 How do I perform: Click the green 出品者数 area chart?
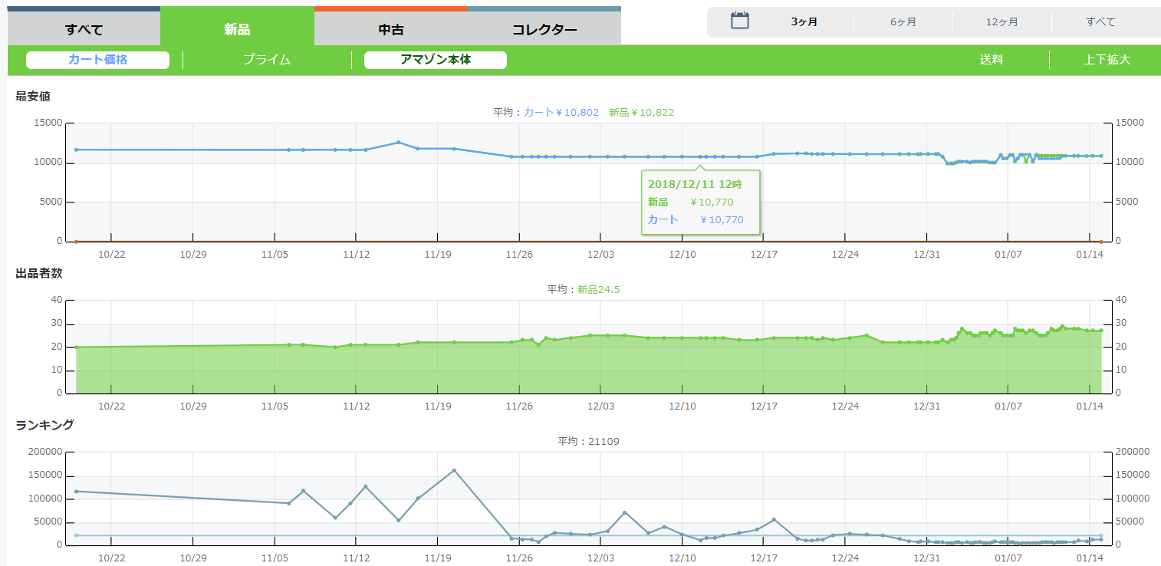(537, 368)
